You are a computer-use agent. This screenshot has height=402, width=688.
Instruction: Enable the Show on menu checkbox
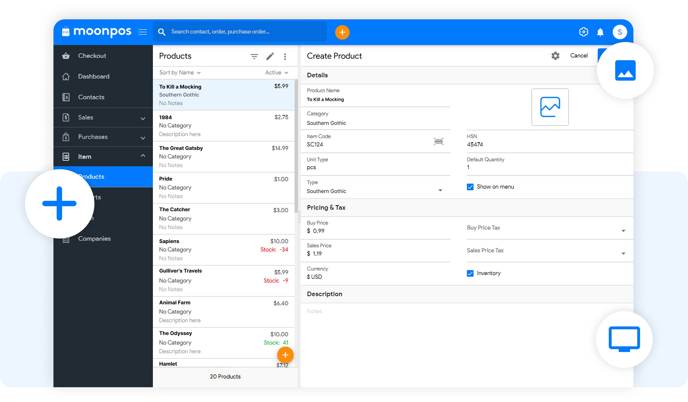(x=470, y=187)
